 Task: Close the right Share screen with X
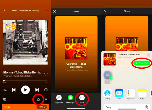[x=105, y=11]
